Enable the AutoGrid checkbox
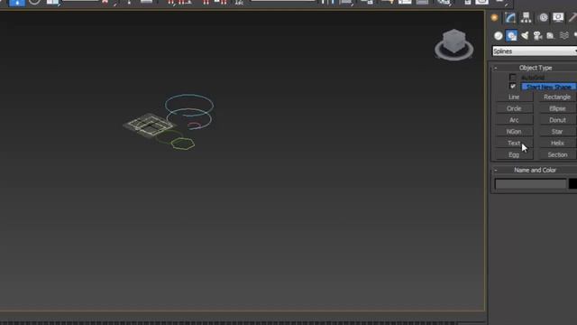Image resolution: width=577 pixels, height=325 pixels. tap(513, 78)
